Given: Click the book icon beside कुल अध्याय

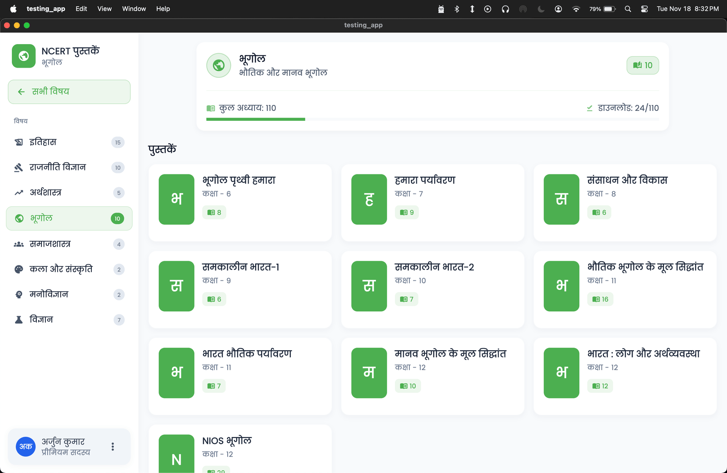Looking at the screenshot, I should click(210, 108).
